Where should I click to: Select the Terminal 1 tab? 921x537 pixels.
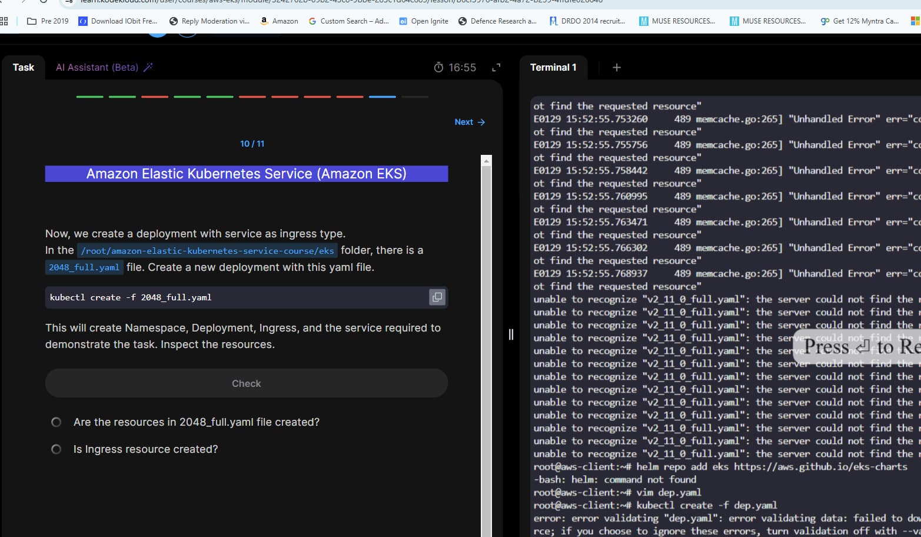(x=553, y=67)
